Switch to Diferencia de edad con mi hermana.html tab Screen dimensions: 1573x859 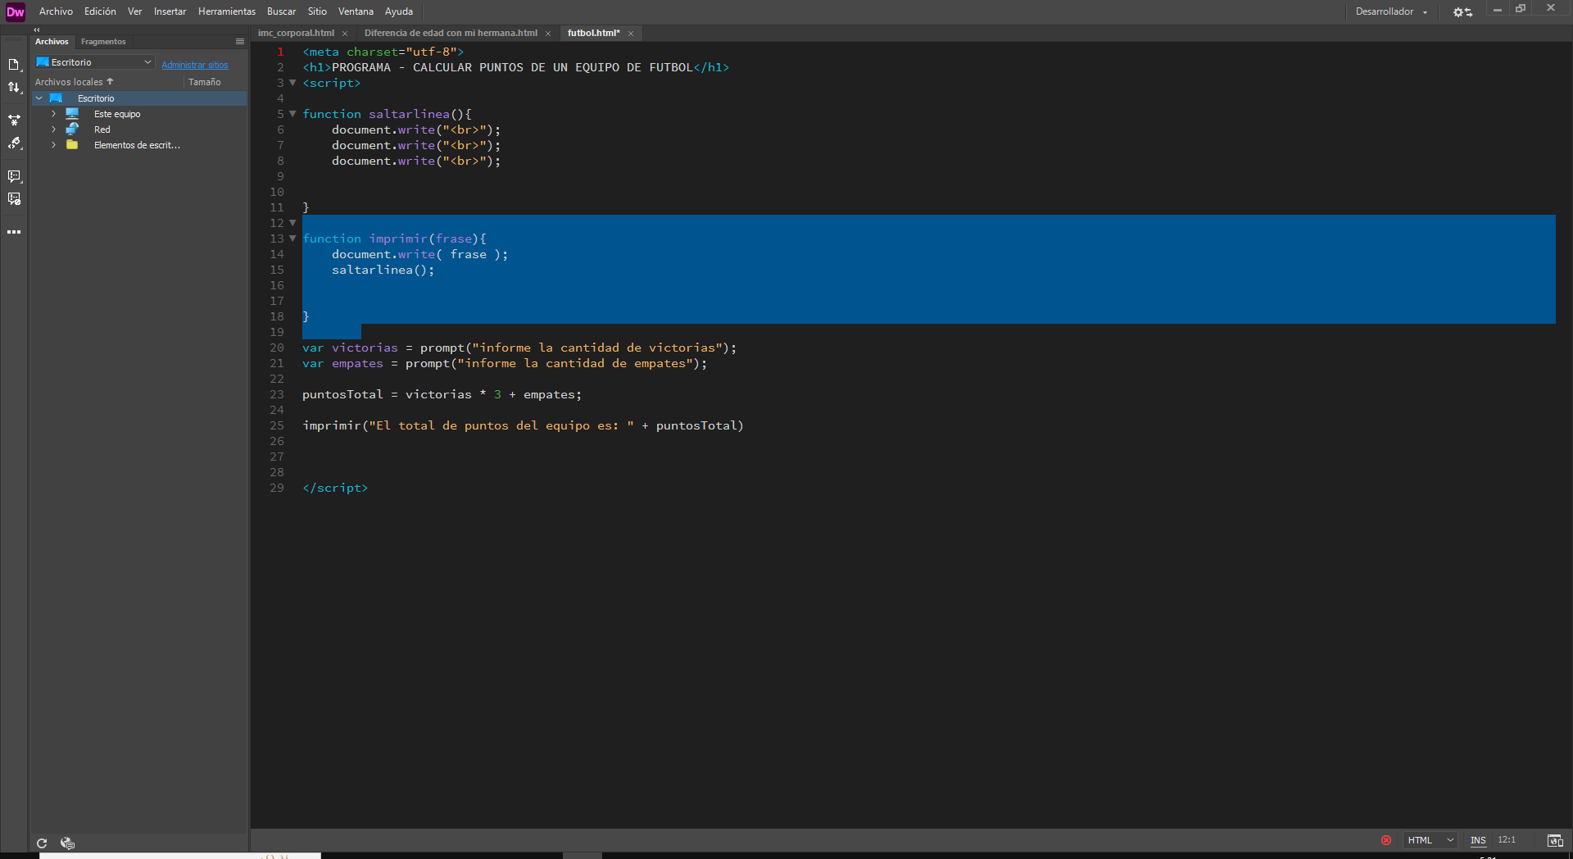(x=451, y=34)
